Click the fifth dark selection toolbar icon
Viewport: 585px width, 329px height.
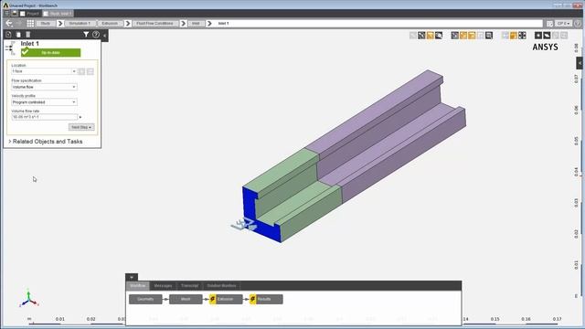click(455, 36)
